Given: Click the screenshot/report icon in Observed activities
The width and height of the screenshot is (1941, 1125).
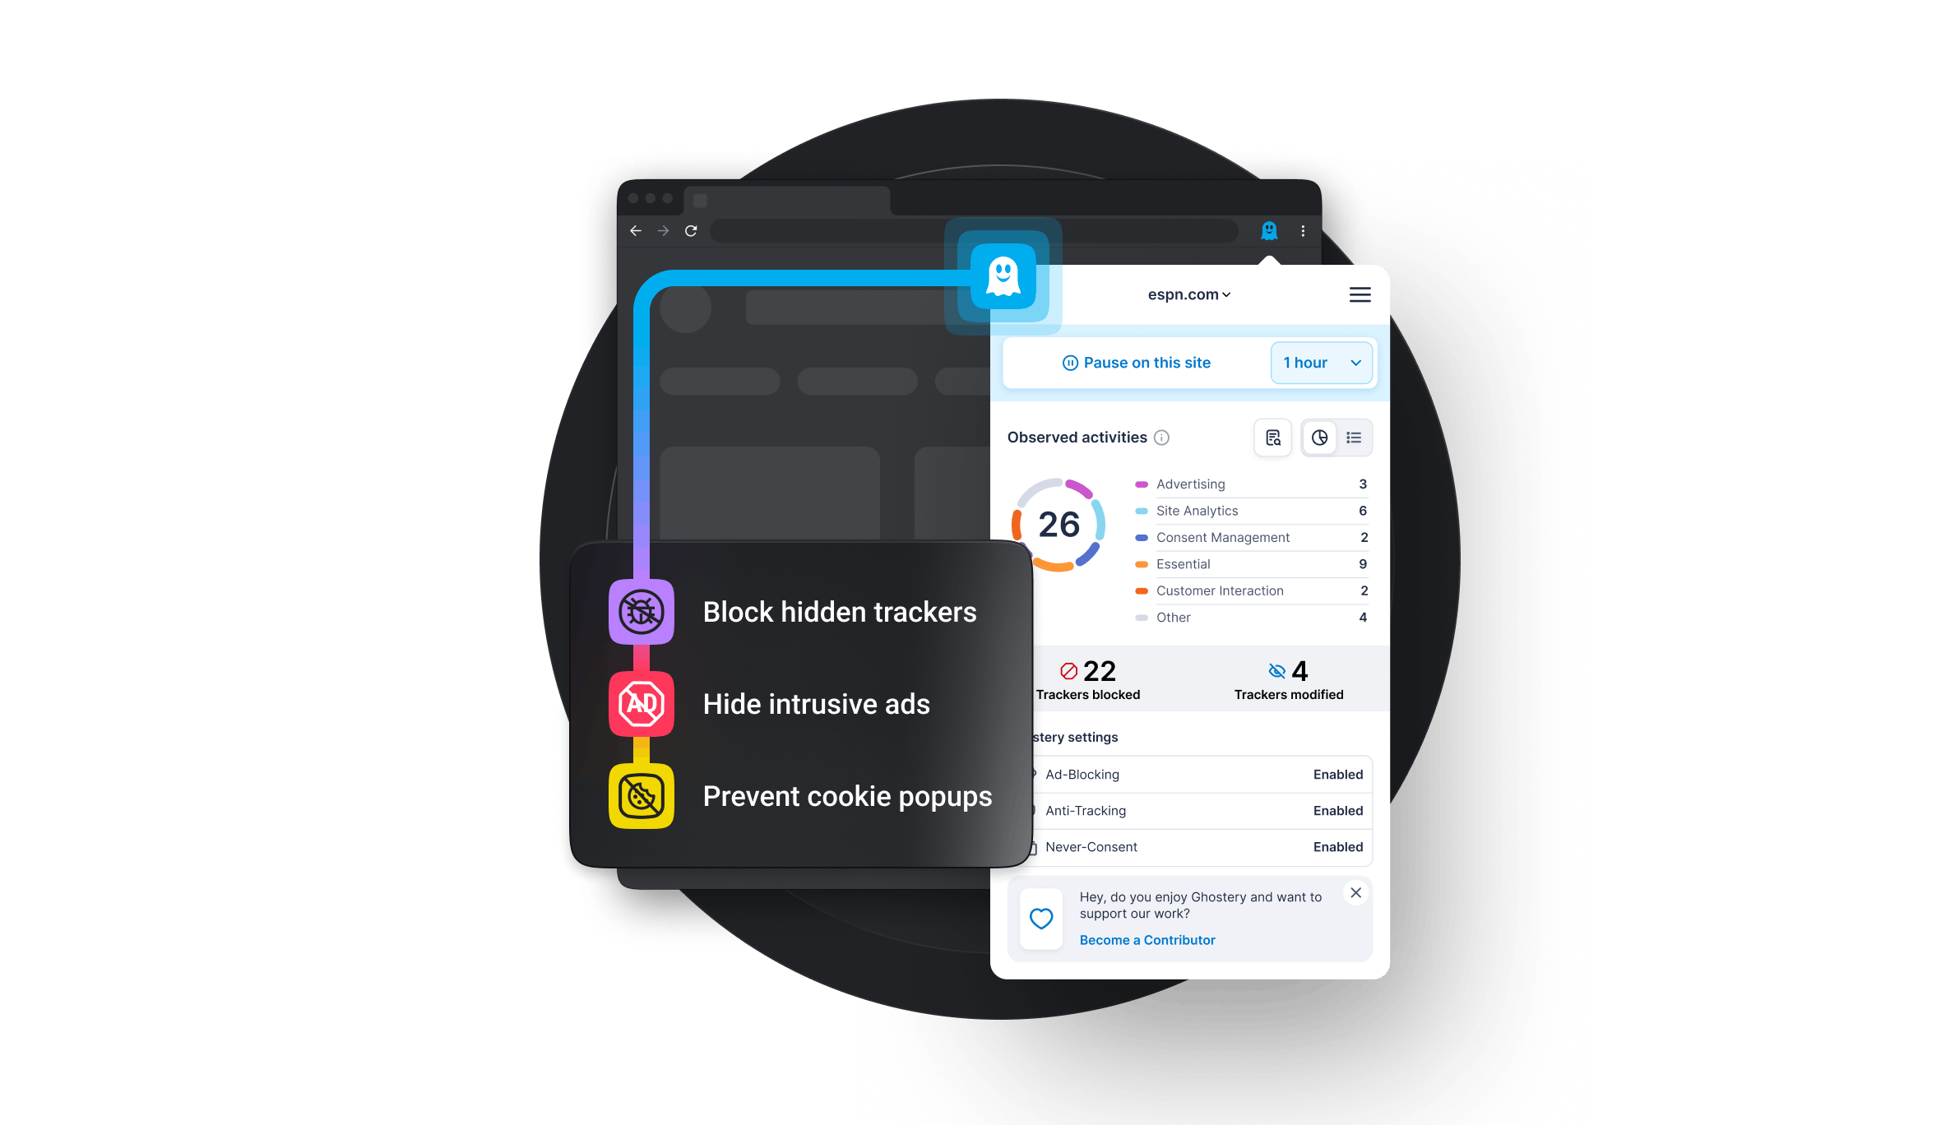Looking at the screenshot, I should [1272, 437].
